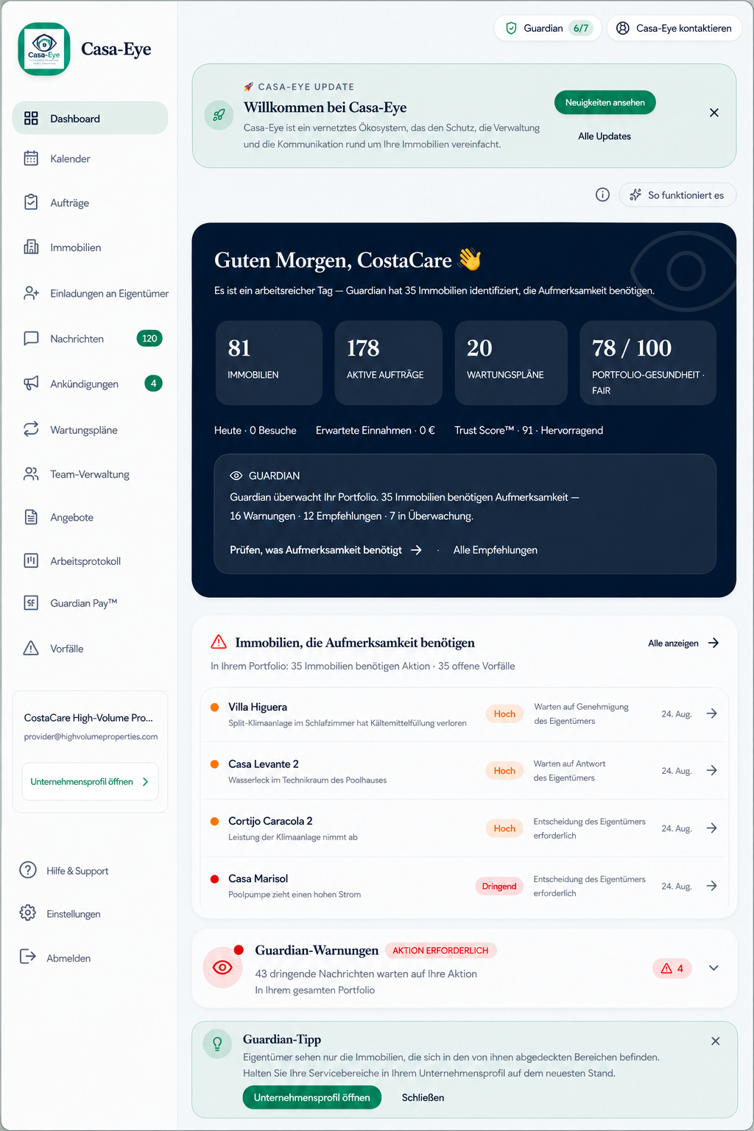Open the Kalender calendar icon
This screenshot has width=754, height=1131.
coord(31,158)
